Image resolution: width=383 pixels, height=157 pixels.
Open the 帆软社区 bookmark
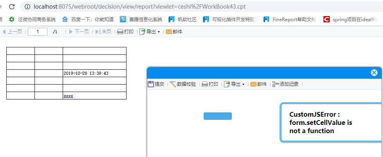click(x=182, y=19)
